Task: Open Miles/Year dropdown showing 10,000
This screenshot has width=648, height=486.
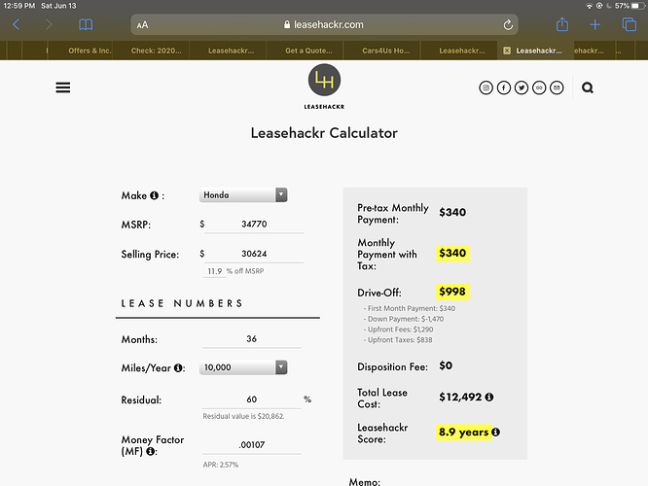Action: tap(243, 367)
